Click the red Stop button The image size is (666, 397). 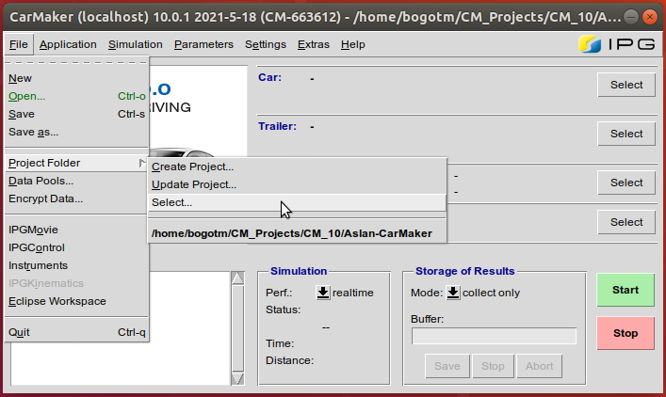(625, 333)
